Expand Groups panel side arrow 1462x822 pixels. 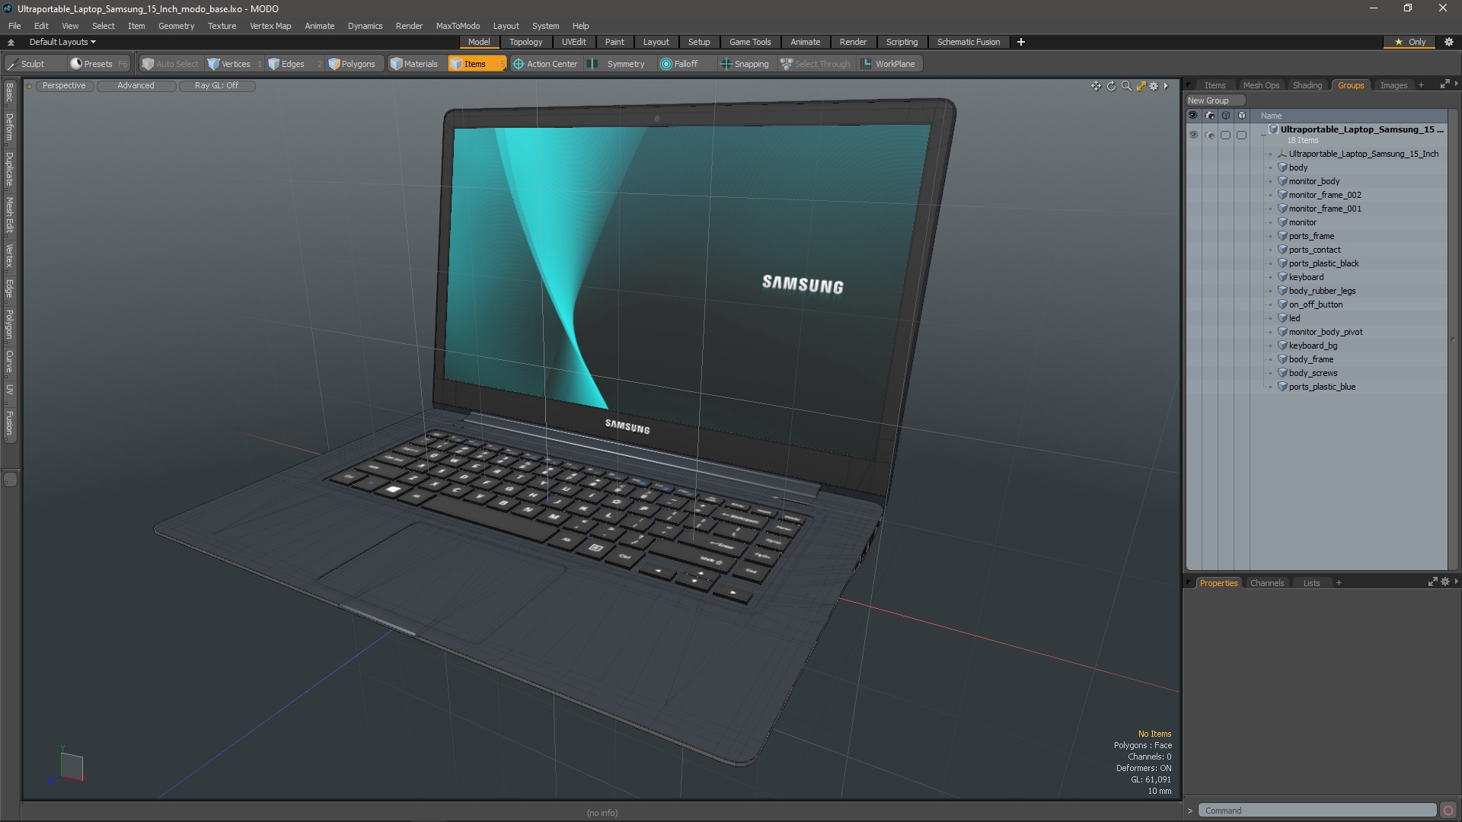tap(1456, 84)
